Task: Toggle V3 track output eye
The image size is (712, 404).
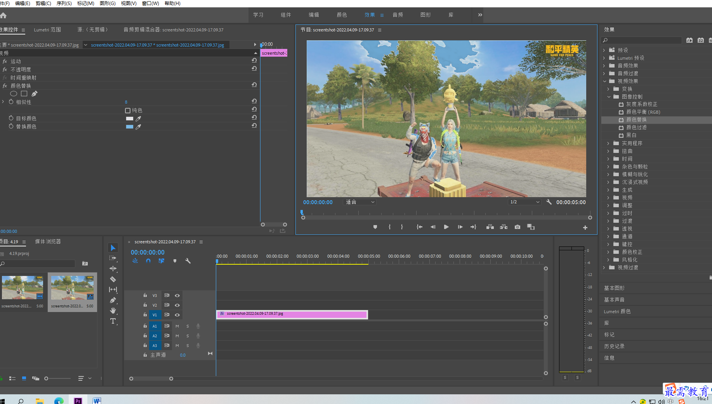Action: coord(177,295)
